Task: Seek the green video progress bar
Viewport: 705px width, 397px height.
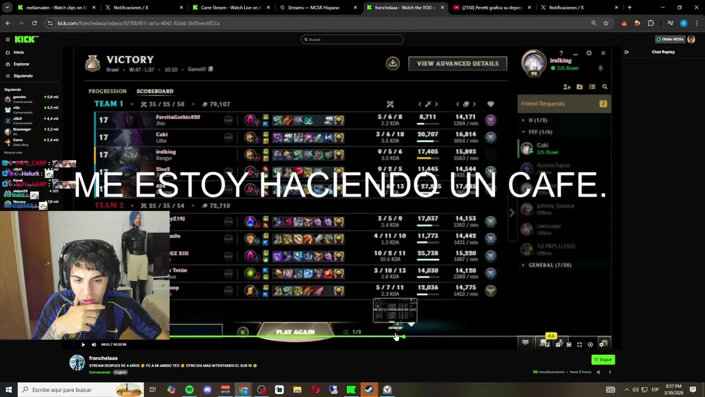Action: [x=341, y=336]
